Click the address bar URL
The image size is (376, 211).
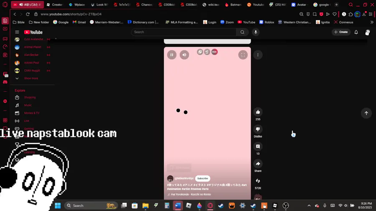(71, 14)
